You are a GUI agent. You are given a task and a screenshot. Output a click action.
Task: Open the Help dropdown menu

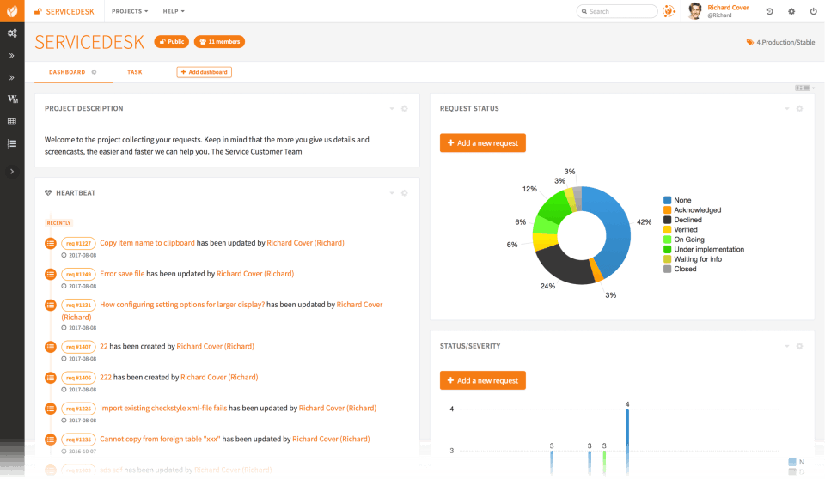tap(174, 11)
